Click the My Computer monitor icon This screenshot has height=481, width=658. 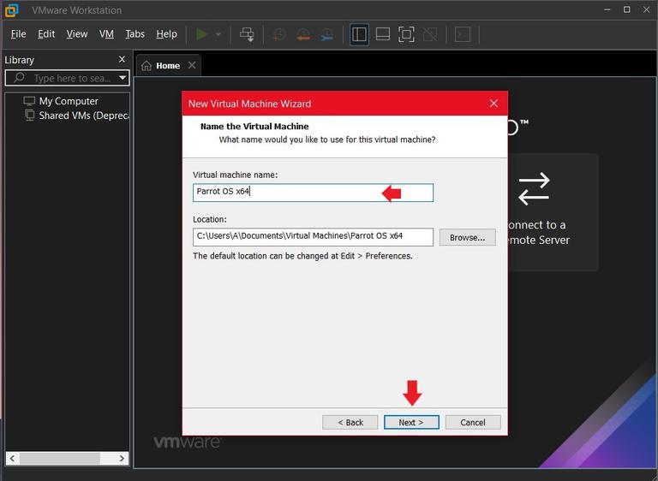tap(29, 101)
